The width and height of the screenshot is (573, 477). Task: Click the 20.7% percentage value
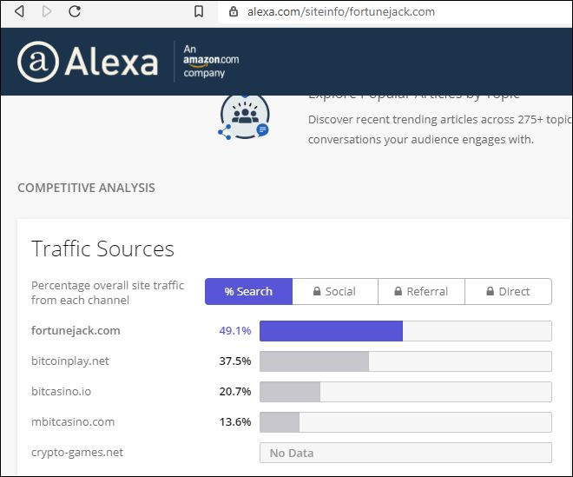[235, 391]
